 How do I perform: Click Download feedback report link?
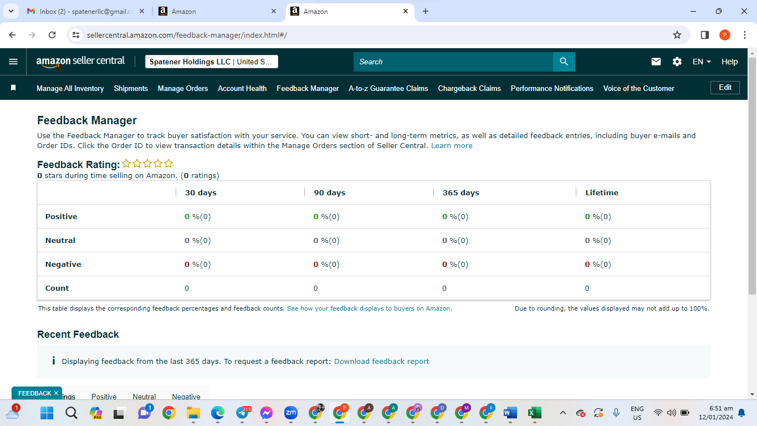382,361
